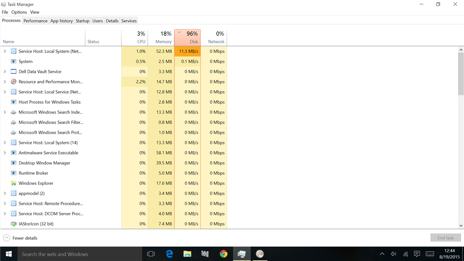The height and width of the screenshot is (261, 464).
Task: Switch to the Performance tab
Action: tap(35, 21)
